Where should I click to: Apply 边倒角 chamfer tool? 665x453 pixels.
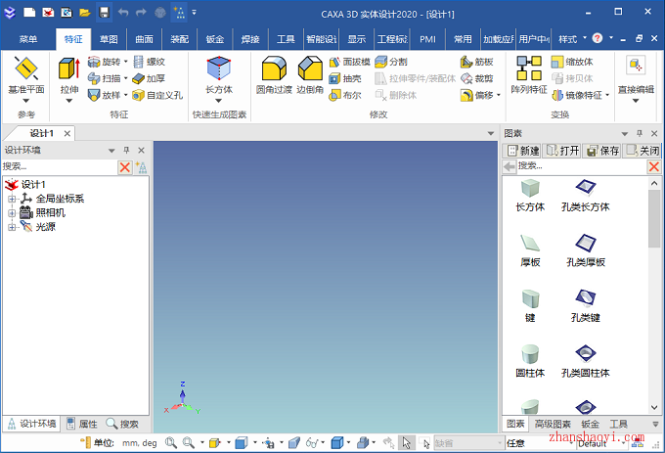(310, 74)
